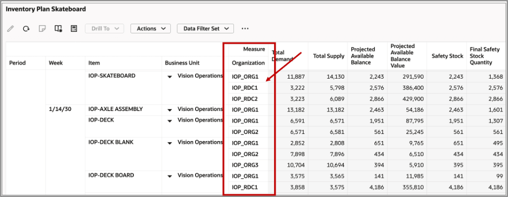Refresh the Inventory Plan Skateboard table

click(26, 29)
